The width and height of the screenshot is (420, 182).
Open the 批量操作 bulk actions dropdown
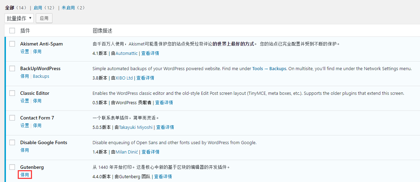(x=19, y=18)
